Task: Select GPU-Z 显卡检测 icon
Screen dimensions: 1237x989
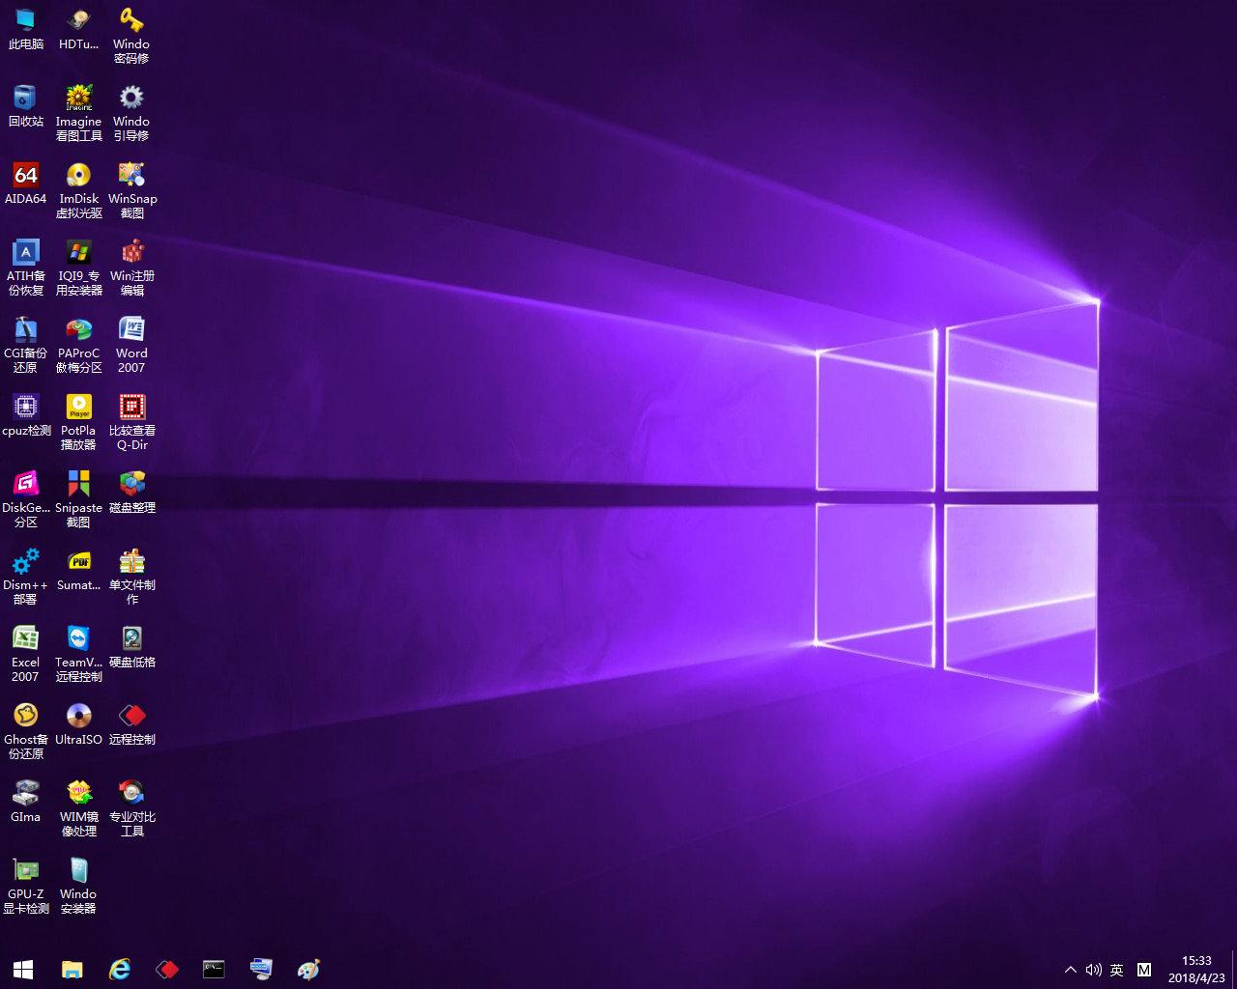Action: pos(25,886)
